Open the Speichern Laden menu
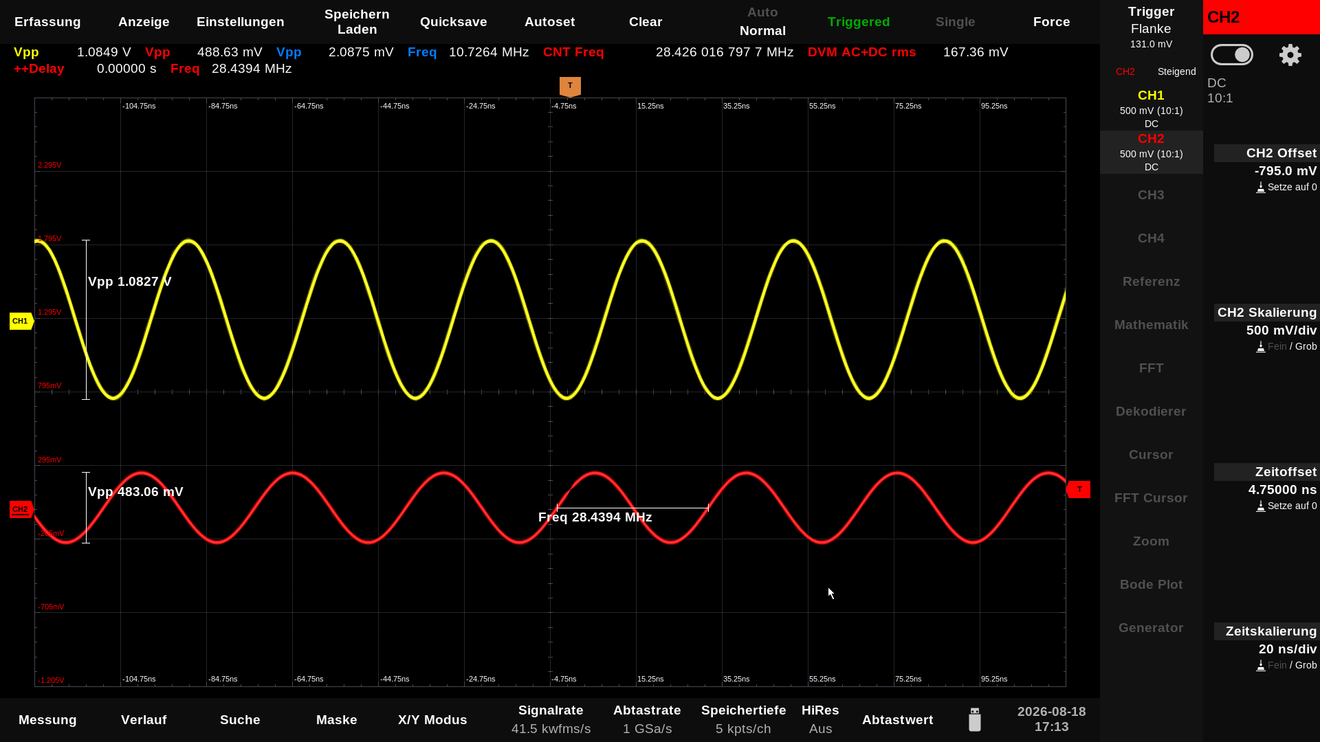 357,22
